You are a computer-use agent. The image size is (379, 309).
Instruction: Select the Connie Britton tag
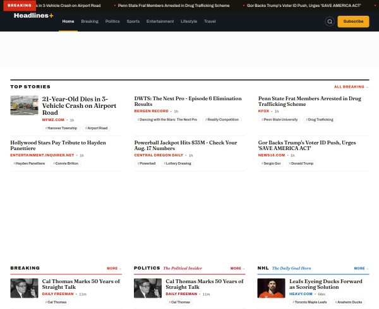click(66, 163)
